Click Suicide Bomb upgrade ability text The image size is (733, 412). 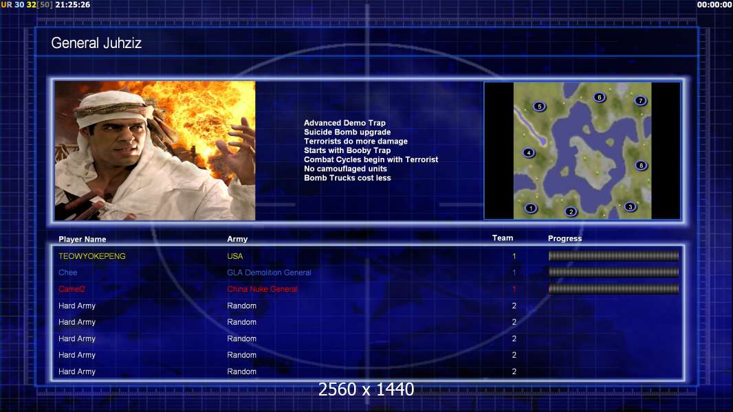347,132
